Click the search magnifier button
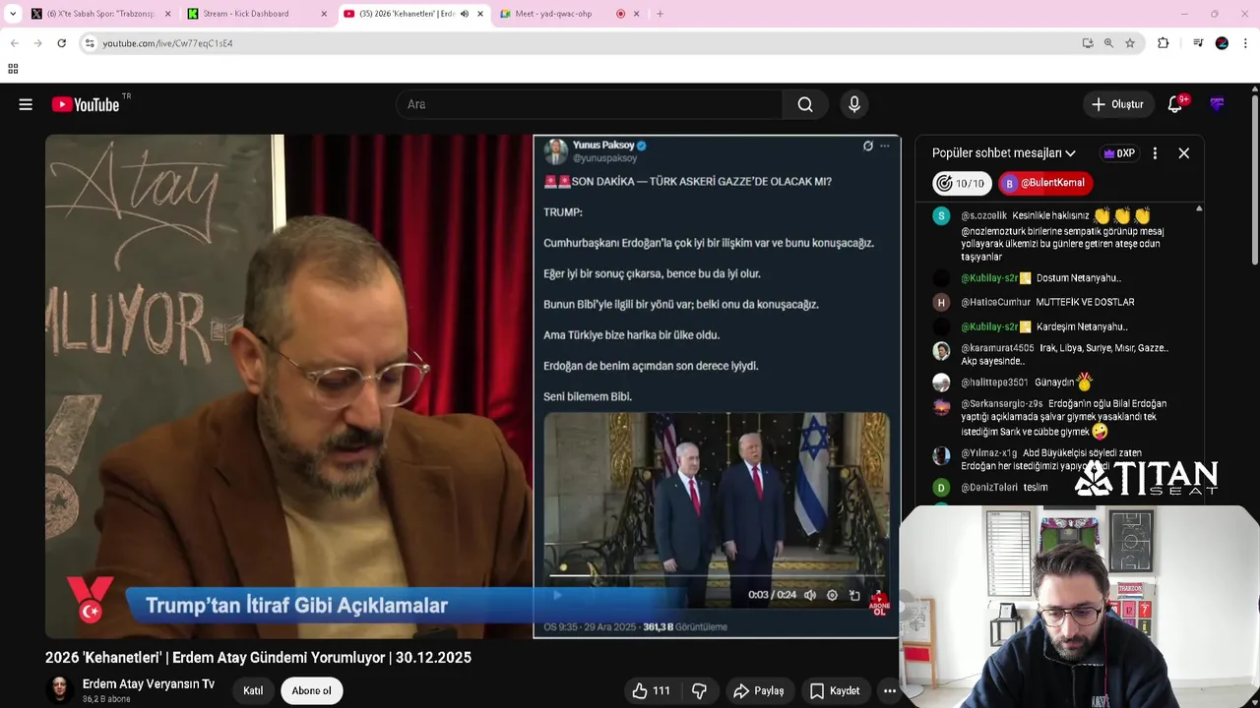 [805, 104]
